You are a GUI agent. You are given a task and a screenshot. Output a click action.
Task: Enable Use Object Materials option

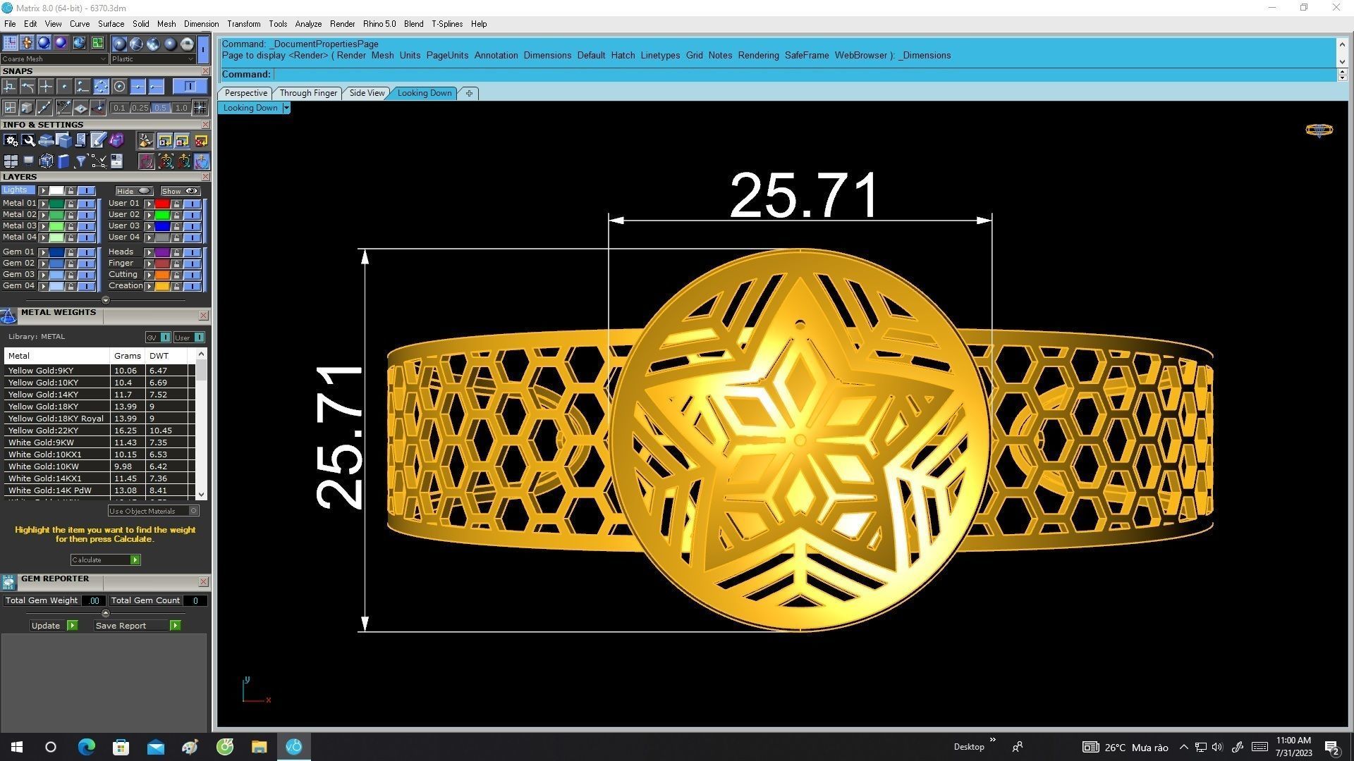coord(153,511)
